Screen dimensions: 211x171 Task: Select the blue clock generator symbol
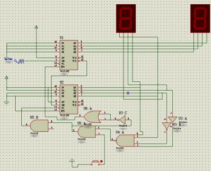[19, 61]
